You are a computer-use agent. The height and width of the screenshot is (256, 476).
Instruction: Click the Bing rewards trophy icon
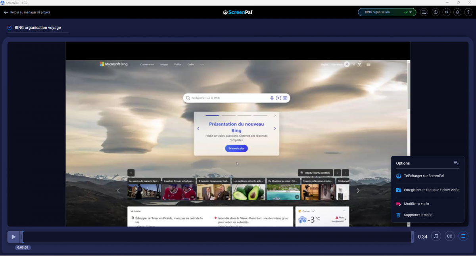coord(359,64)
